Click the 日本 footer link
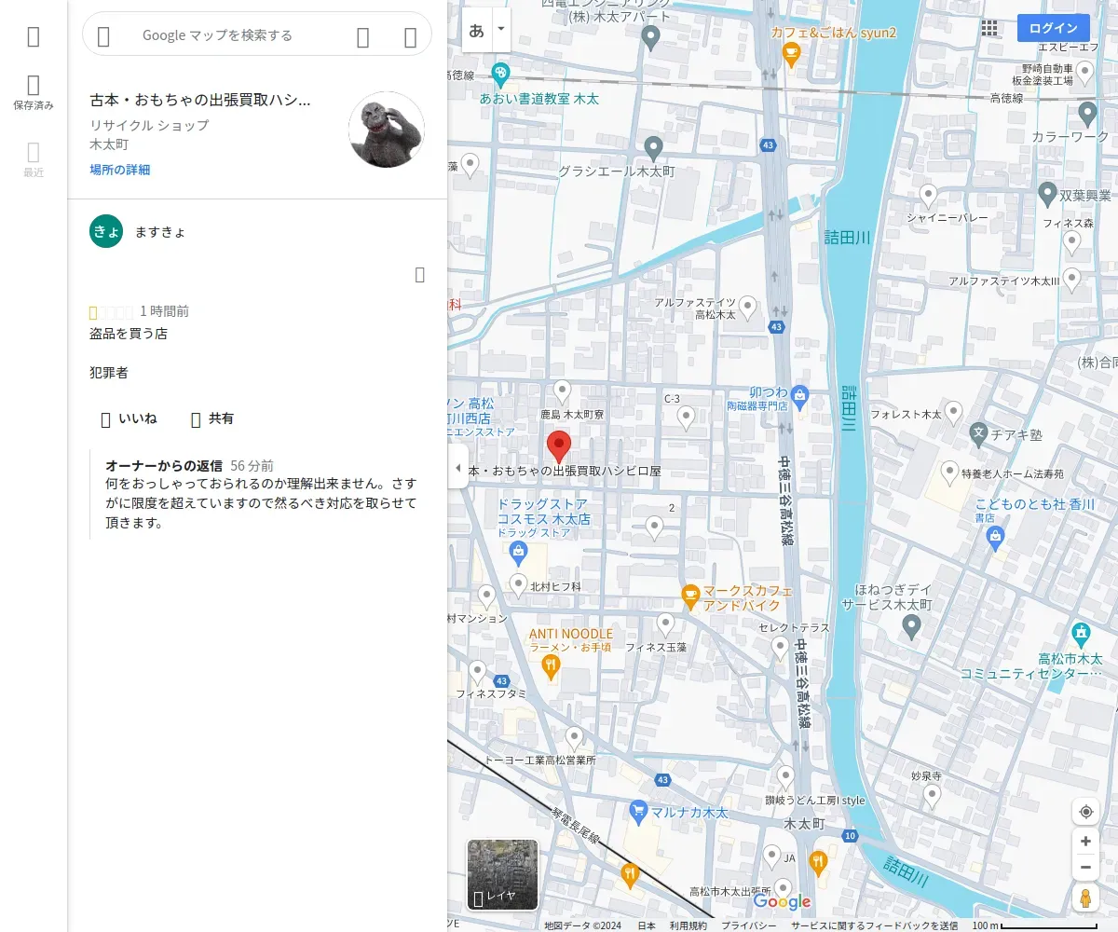The height and width of the screenshot is (932, 1118). (x=646, y=925)
